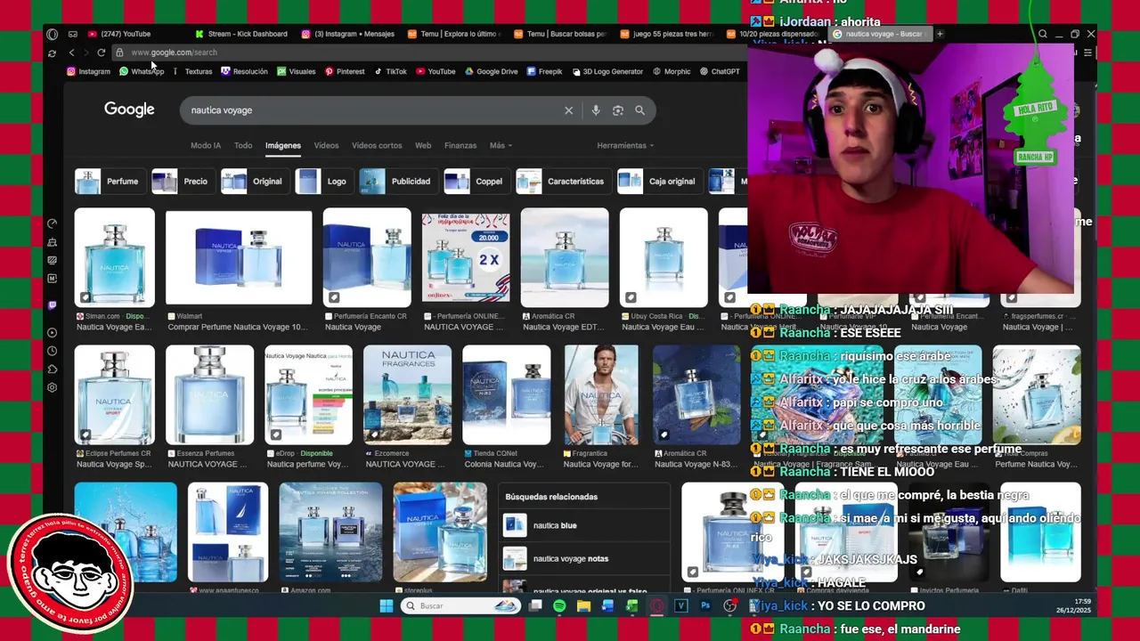Open GX Control speedometer sidebar icon

tap(53, 223)
